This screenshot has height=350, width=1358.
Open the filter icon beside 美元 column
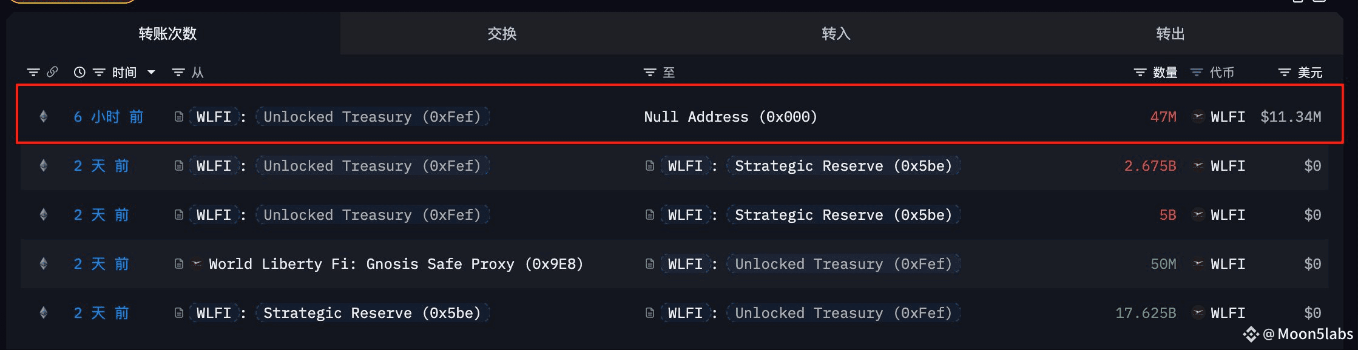[x=1285, y=73]
